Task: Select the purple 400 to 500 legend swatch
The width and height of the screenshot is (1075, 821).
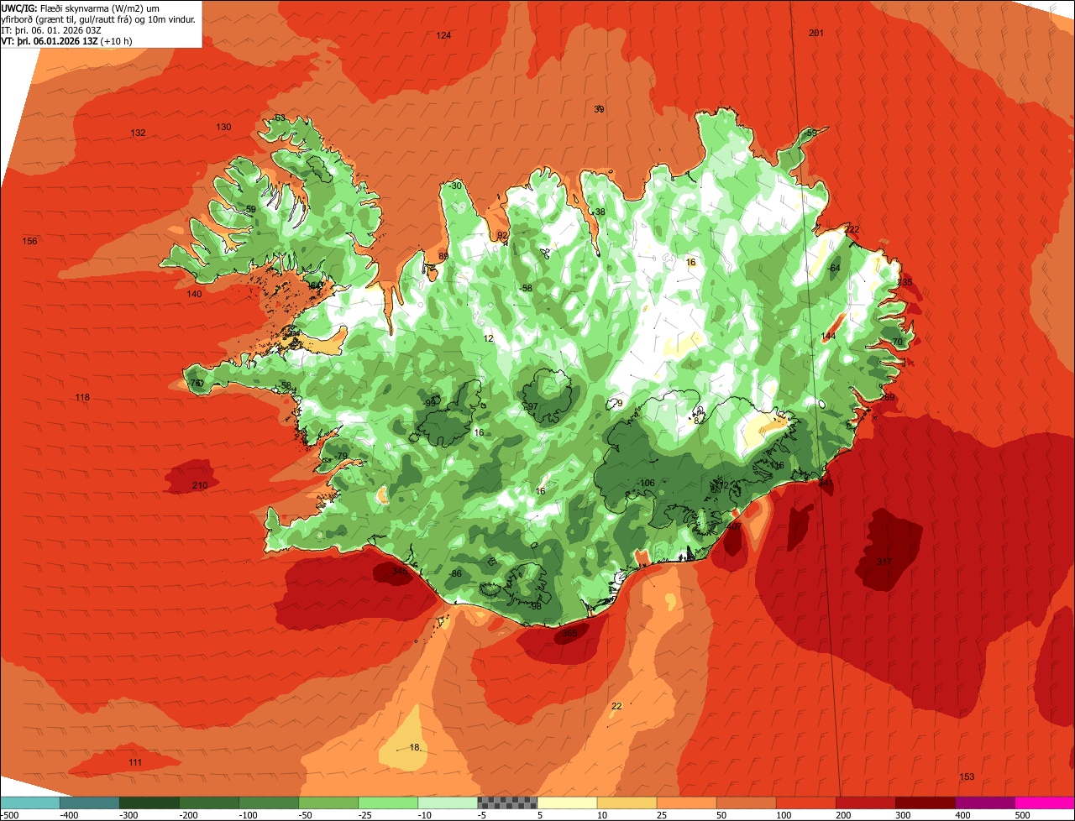Action: [x=986, y=803]
